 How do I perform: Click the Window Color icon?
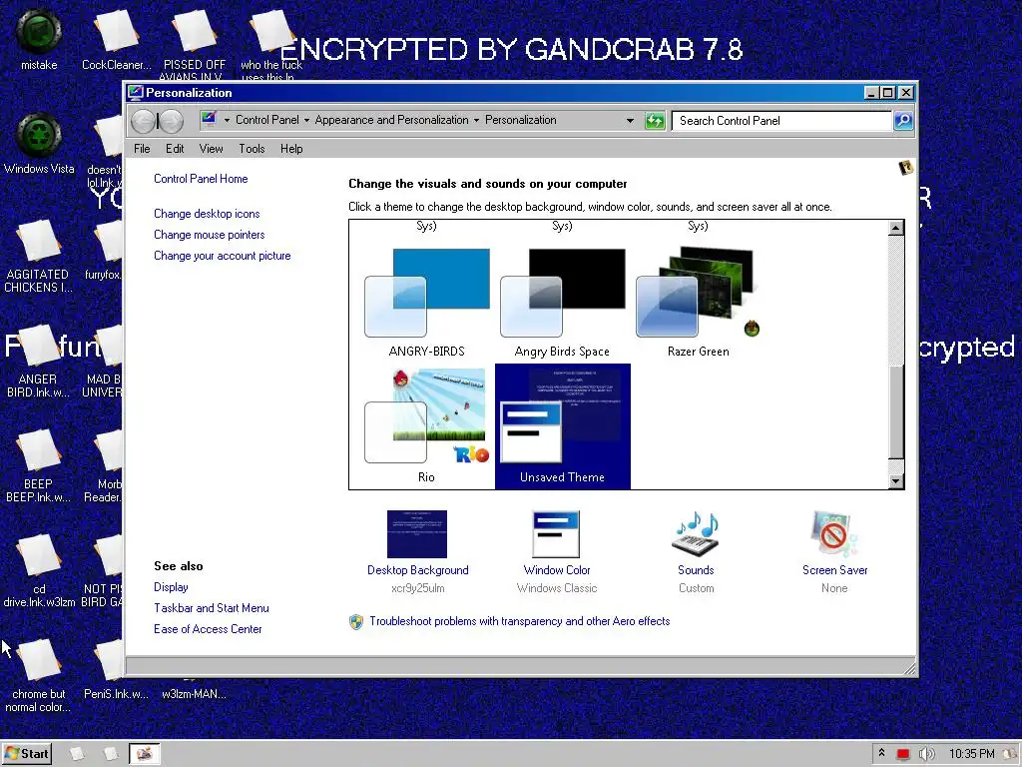pyautogui.click(x=556, y=533)
